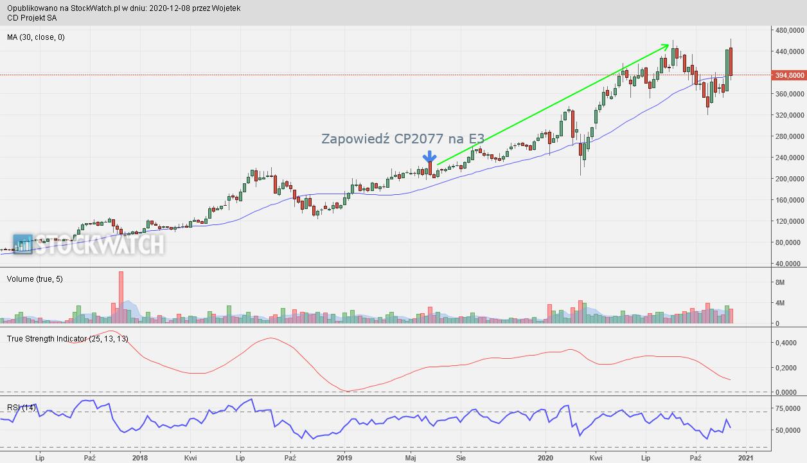
Task: Click the 280,0000 price axis label
Action: [x=790, y=136]
